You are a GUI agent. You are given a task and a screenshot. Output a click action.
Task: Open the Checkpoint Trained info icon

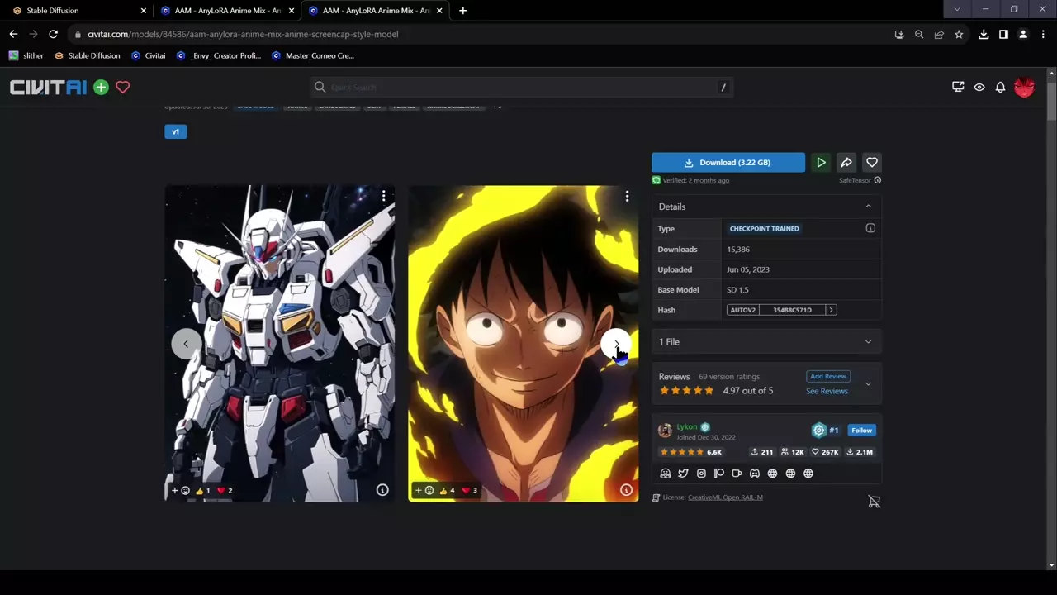click(x=870, y=228)
